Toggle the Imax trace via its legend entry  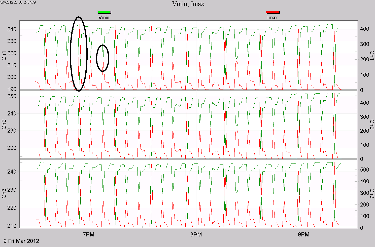coord(273,18)
